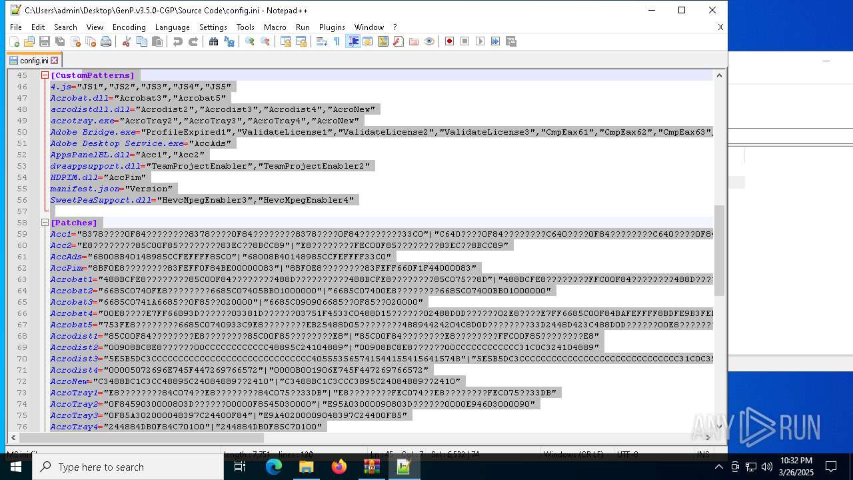
Task: Select the config.ini document tab
Action: [x=33, y=61]
